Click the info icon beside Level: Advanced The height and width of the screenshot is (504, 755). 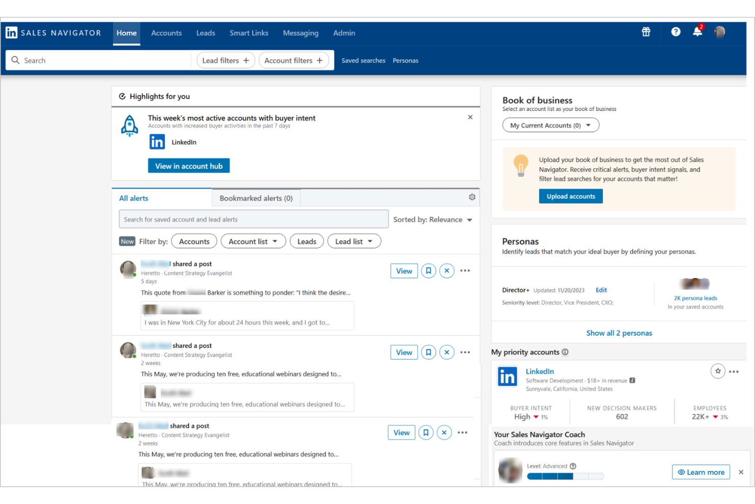click(573, 466)
